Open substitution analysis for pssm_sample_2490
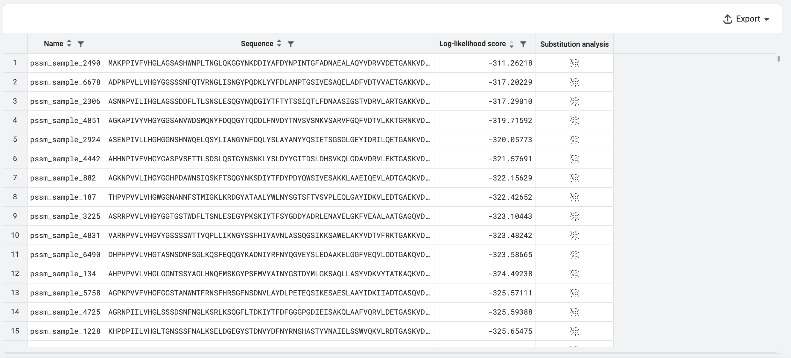Image resolution: width=791 pixels, height=358 pixels. (574, 63)
